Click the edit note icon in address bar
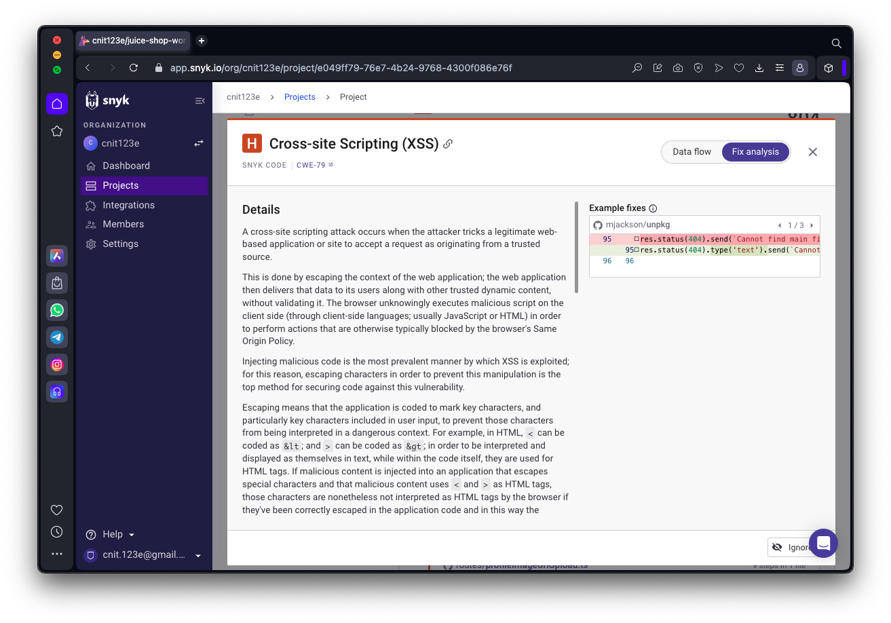The height and width of the screenshot is (623, 891). point(658,68)
